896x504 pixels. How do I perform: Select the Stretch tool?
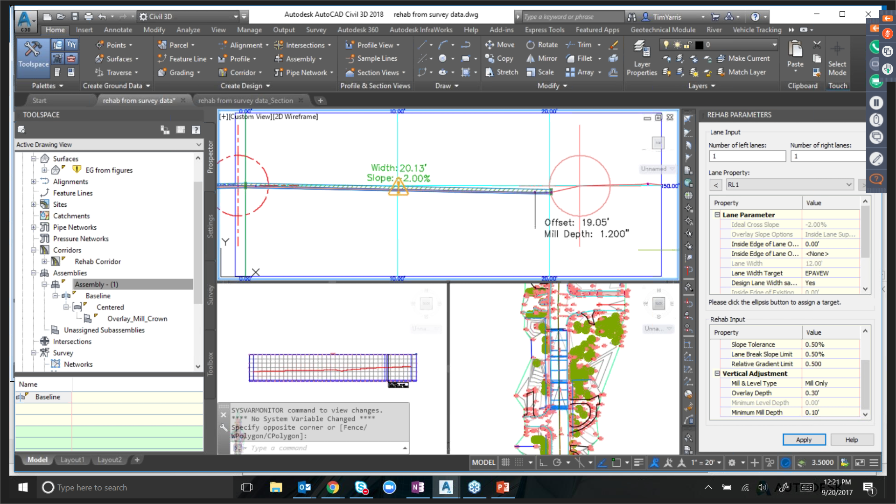(x=502, y=72)
